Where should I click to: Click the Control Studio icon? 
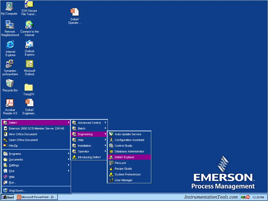coord(111,146)
